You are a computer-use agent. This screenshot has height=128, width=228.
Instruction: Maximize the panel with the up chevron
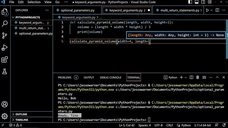click(x=217, y=78)
